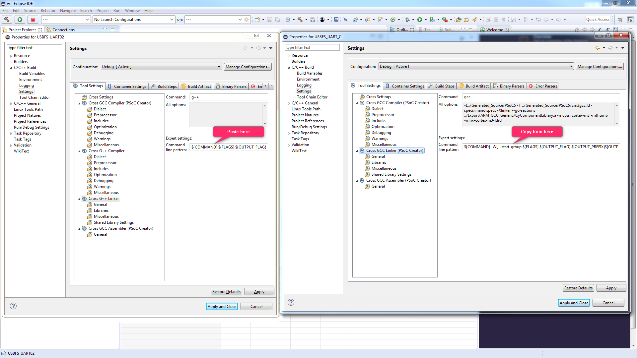Click Command field showing gcc
This screenshot has width=637, height=358.
(x=541, y=97)
